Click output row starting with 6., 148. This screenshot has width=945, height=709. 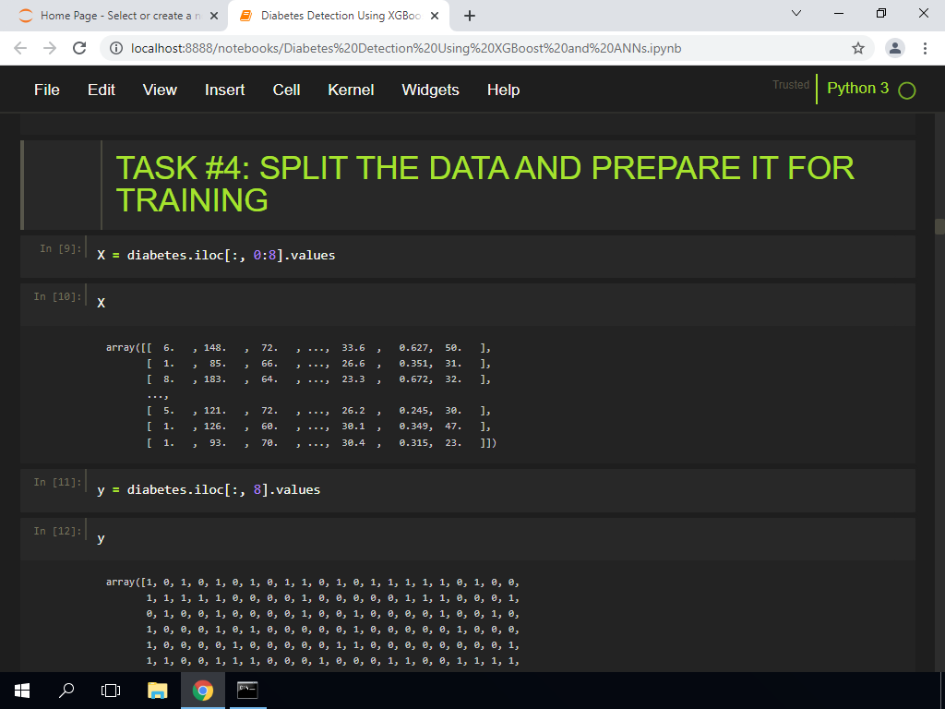[298, 348]
